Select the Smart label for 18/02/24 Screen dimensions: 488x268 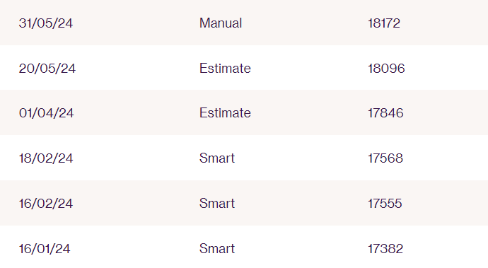point(217,158)
